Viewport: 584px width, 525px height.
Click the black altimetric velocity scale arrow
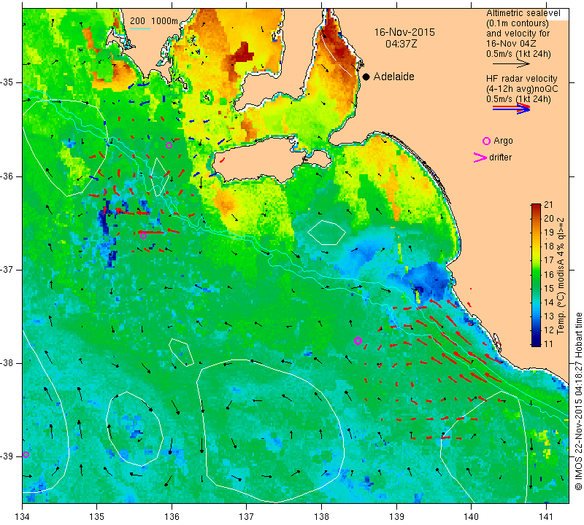click(510, 64)
